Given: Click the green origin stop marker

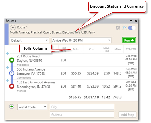Looking at the screenshot, I should pyautogui.click(x=12, y=60).
